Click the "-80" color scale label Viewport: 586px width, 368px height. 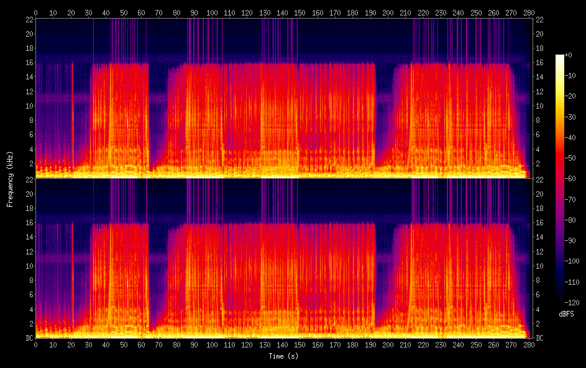[x=570, y=220]
